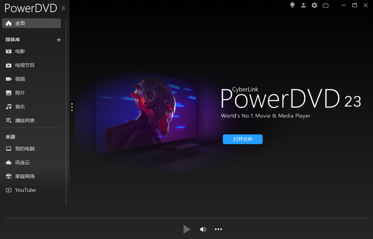The width and height of the screenshot is (373, 239).
Task: Click the sidebar collapse handle dots
Action: (72, 107)
